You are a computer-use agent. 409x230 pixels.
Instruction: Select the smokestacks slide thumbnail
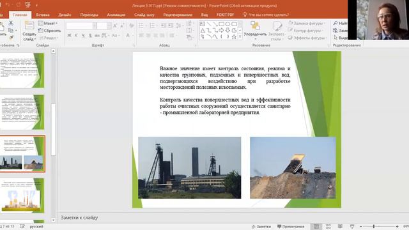tap(22, 195)
